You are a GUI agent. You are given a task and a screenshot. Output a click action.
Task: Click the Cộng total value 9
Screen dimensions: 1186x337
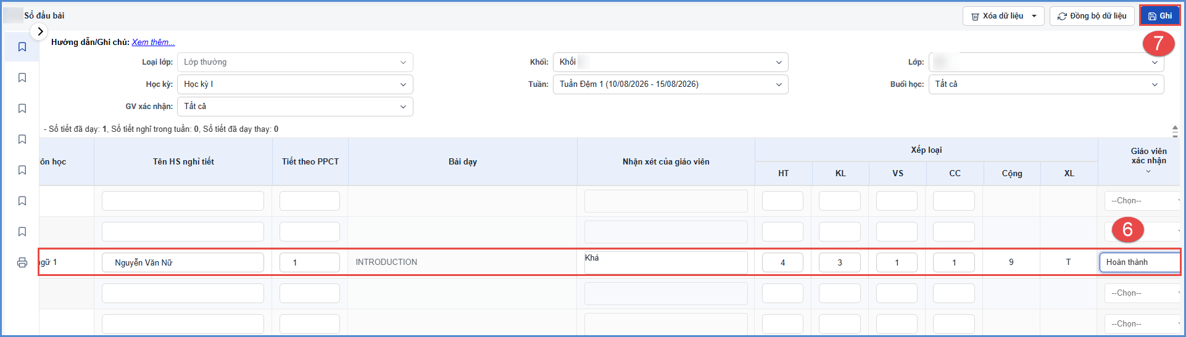point(1011,262)
